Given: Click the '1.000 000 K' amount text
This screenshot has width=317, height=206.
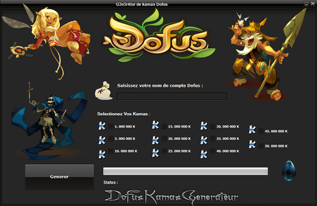Looking at the screenshot, I should [125, 126].
